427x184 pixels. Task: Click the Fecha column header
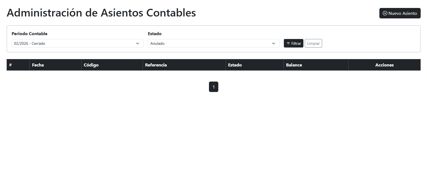tap(38, 65)
